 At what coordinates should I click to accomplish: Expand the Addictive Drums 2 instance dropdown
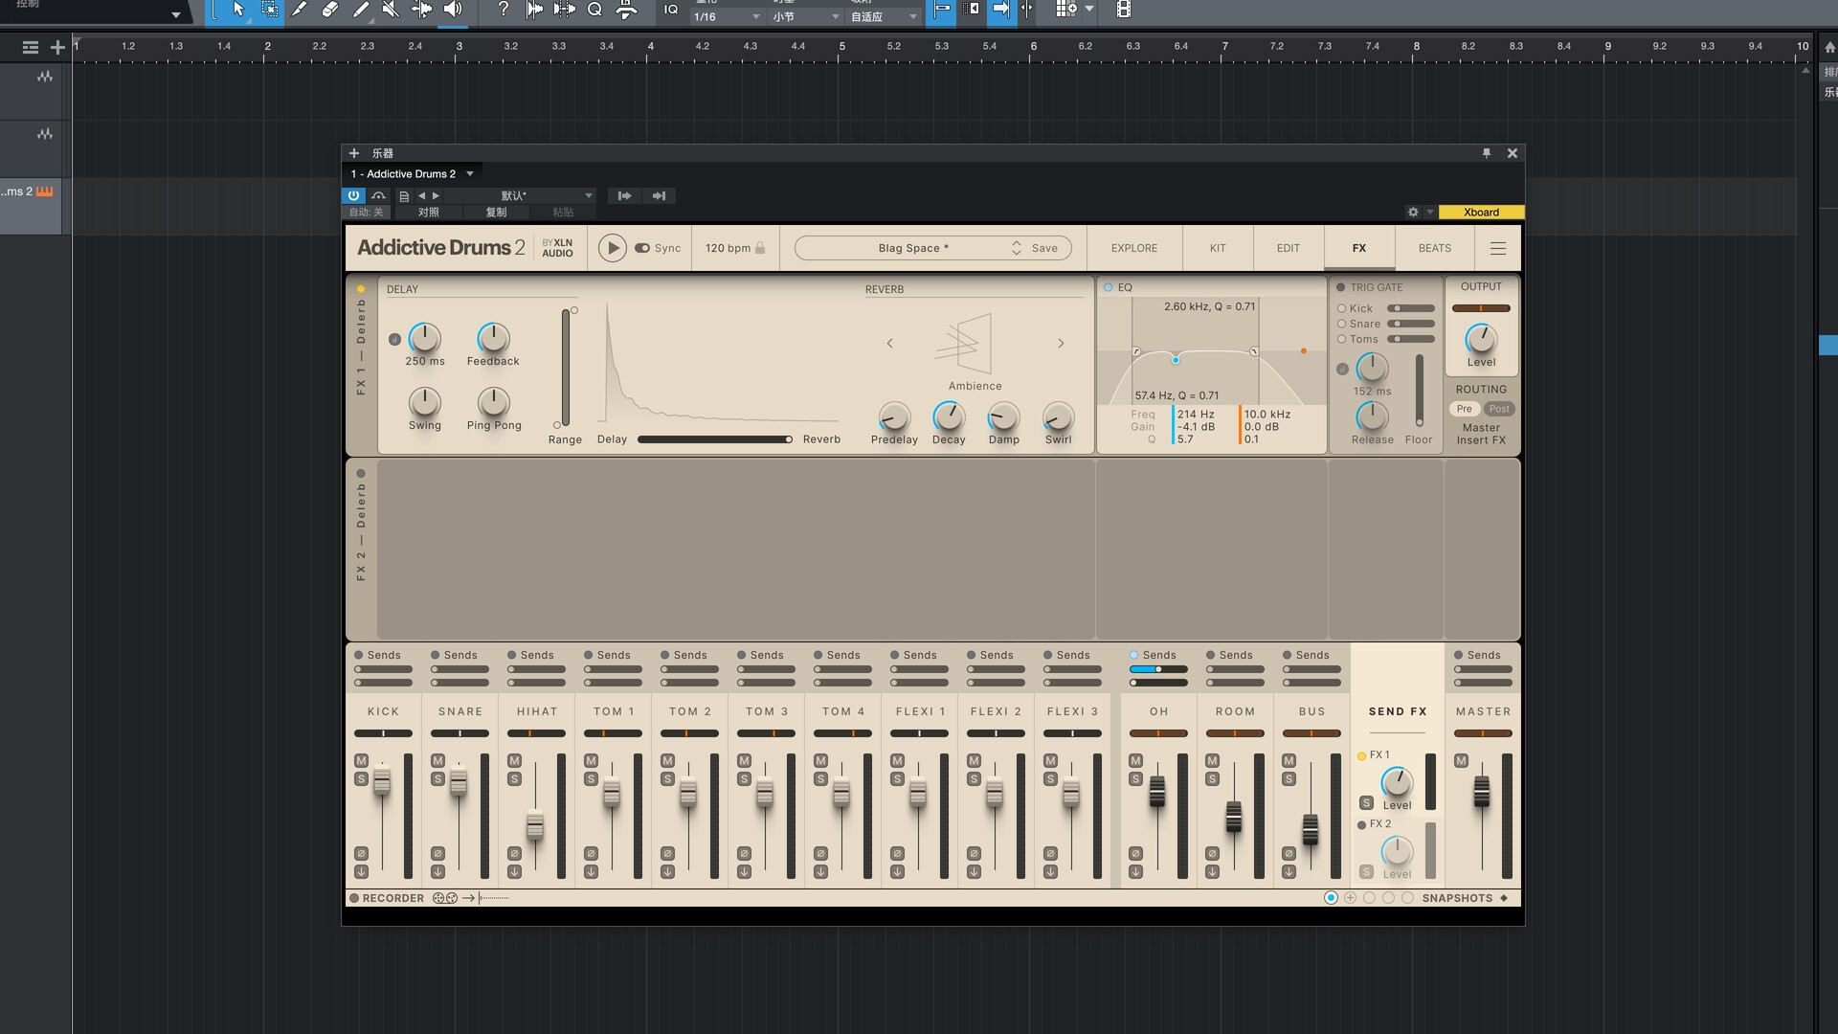click(x=470, y=174)
